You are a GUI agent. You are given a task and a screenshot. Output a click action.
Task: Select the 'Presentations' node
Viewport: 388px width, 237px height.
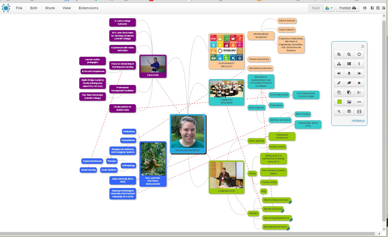[x=128, y=140]
